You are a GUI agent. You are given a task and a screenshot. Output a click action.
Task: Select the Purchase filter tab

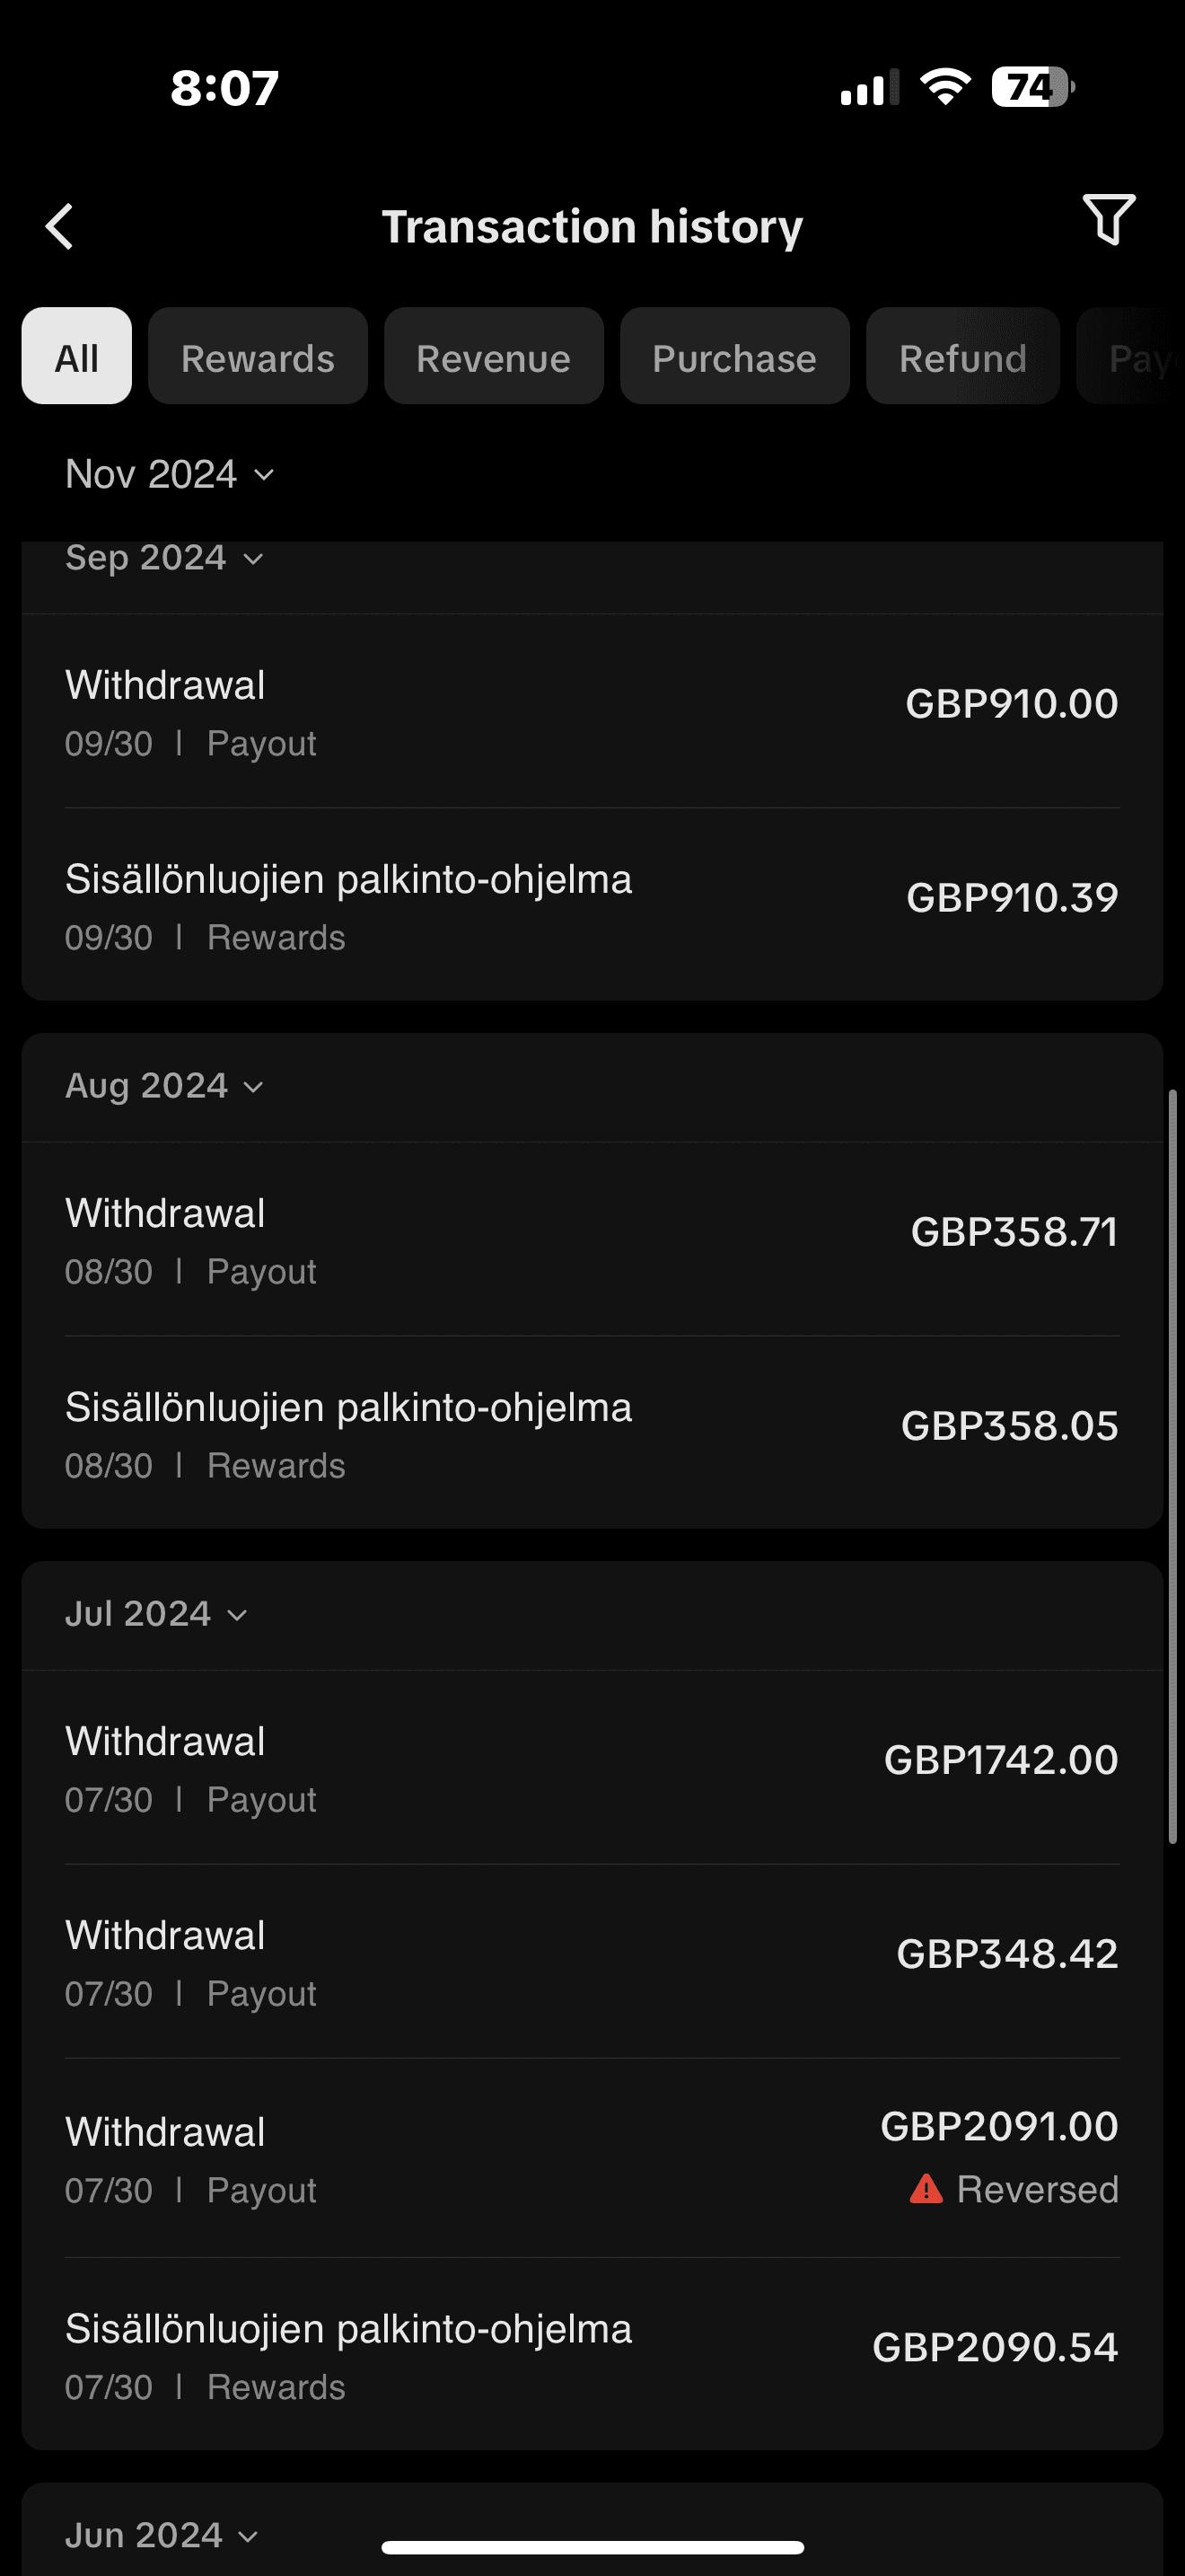(734, 357)
